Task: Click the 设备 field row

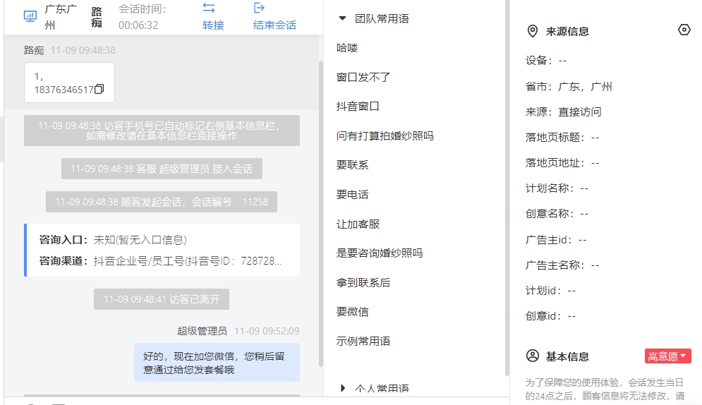Action: coord(546,61)
